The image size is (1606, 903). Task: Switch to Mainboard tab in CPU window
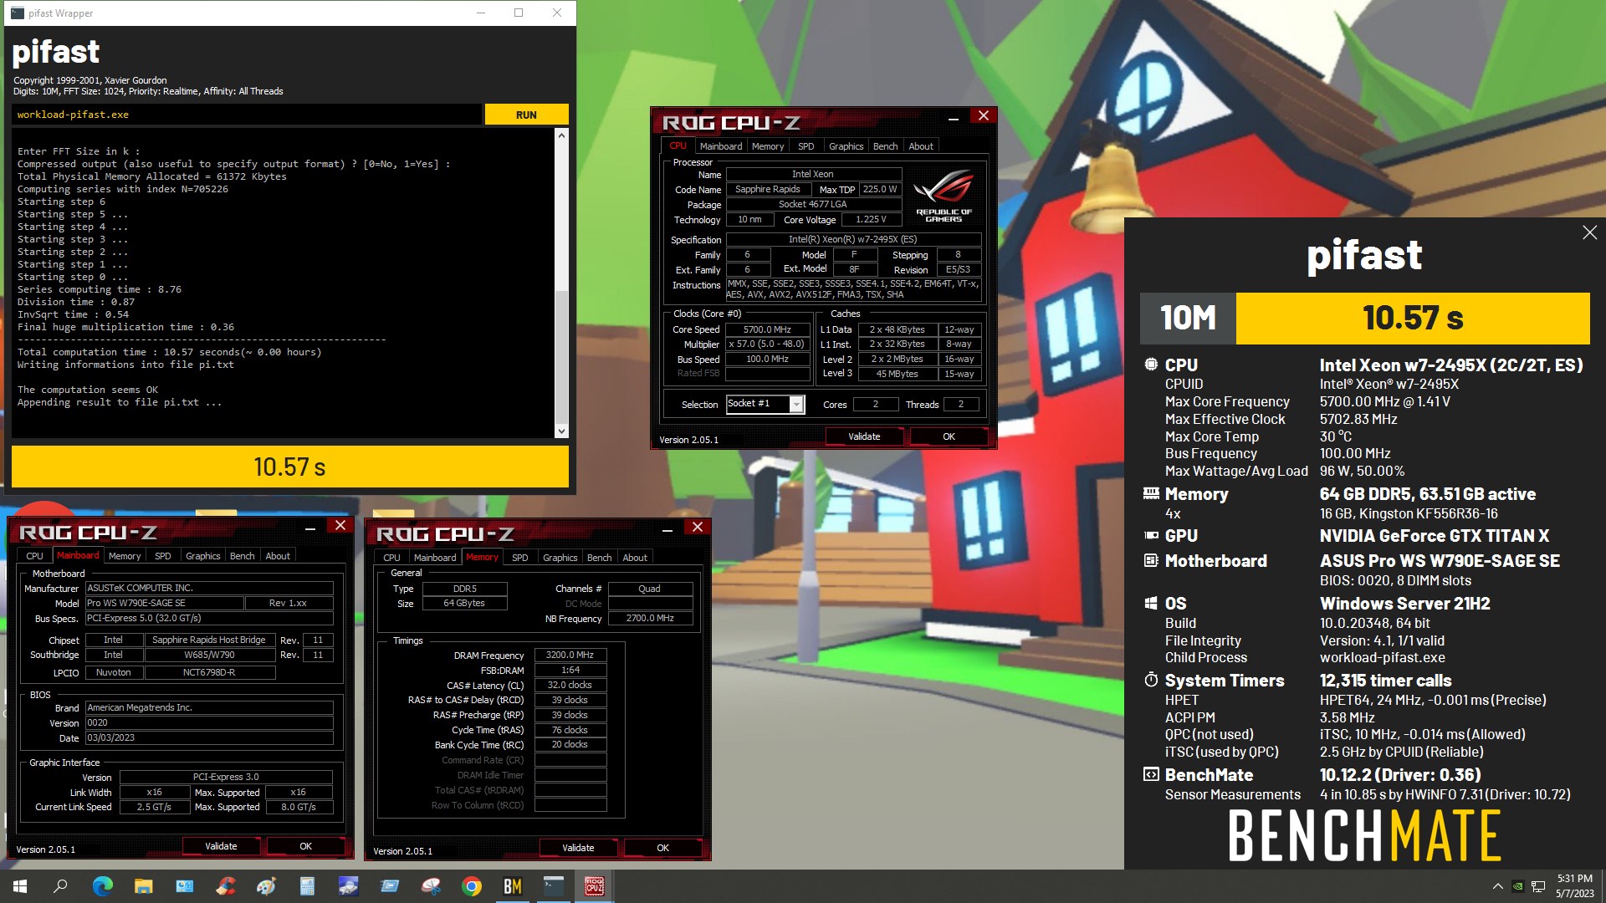point(721,146)
